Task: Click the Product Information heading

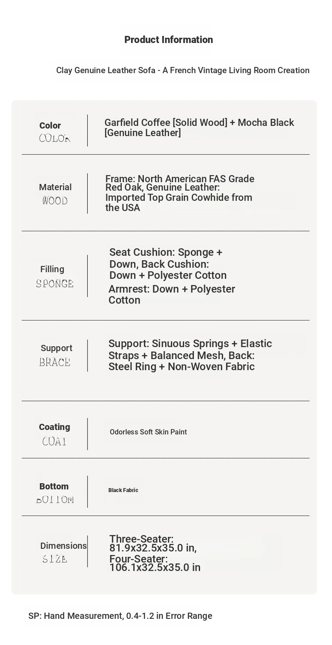Action: point(169,40)
